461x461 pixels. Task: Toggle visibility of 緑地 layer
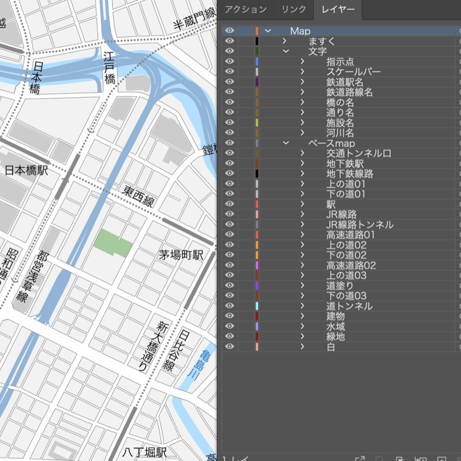click(229, 336)
